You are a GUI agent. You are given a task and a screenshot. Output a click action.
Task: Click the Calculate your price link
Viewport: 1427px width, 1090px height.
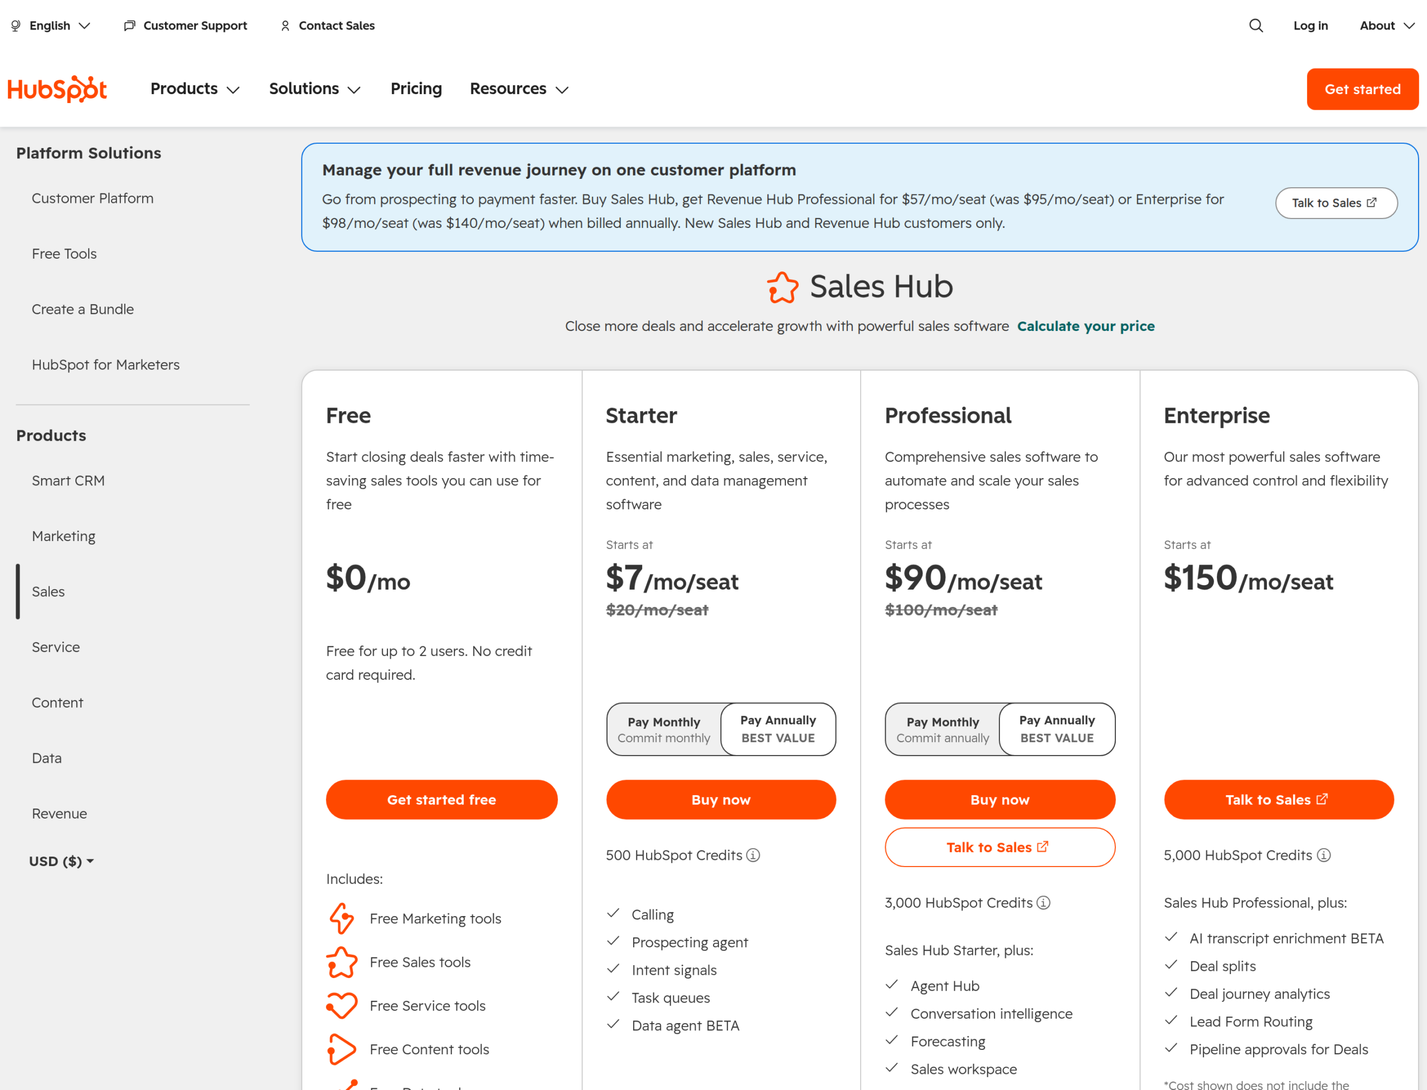pyautogui.click(x=1086, y=327)
